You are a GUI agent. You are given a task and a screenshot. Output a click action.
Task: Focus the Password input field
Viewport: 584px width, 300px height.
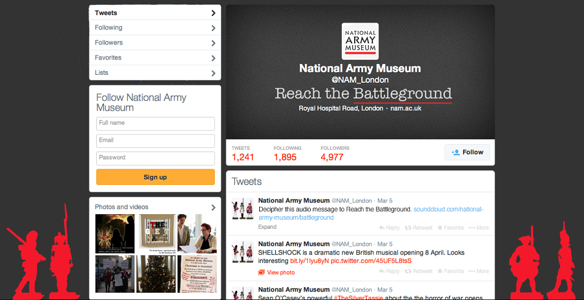155,158
